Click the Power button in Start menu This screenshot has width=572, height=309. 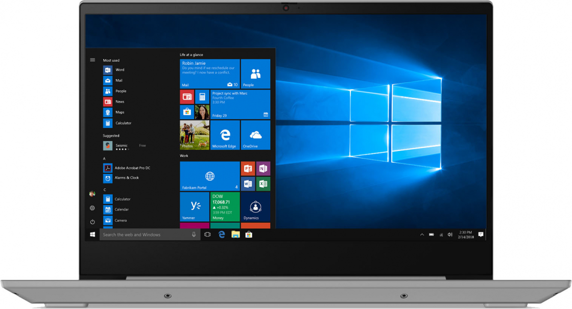coord(92,222)
